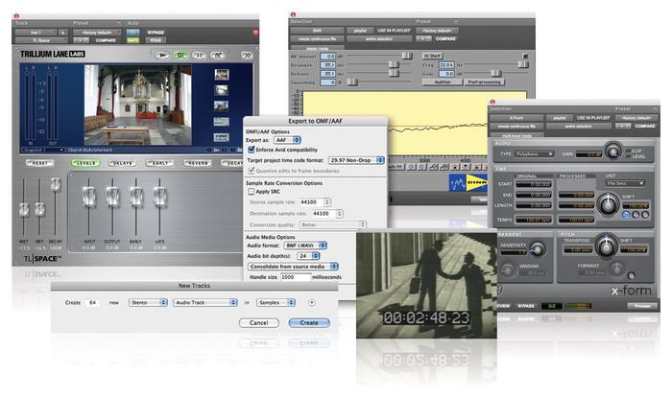Click the Audition button in DINR

(x=443, y=82)
